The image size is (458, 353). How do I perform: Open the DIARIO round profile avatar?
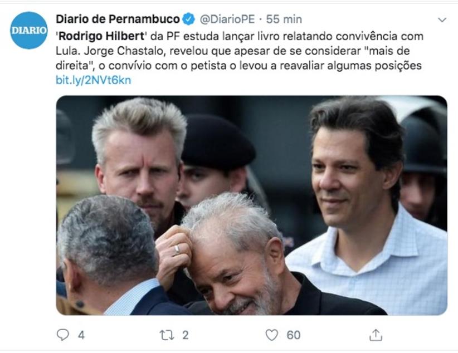(x=28, y=31)
